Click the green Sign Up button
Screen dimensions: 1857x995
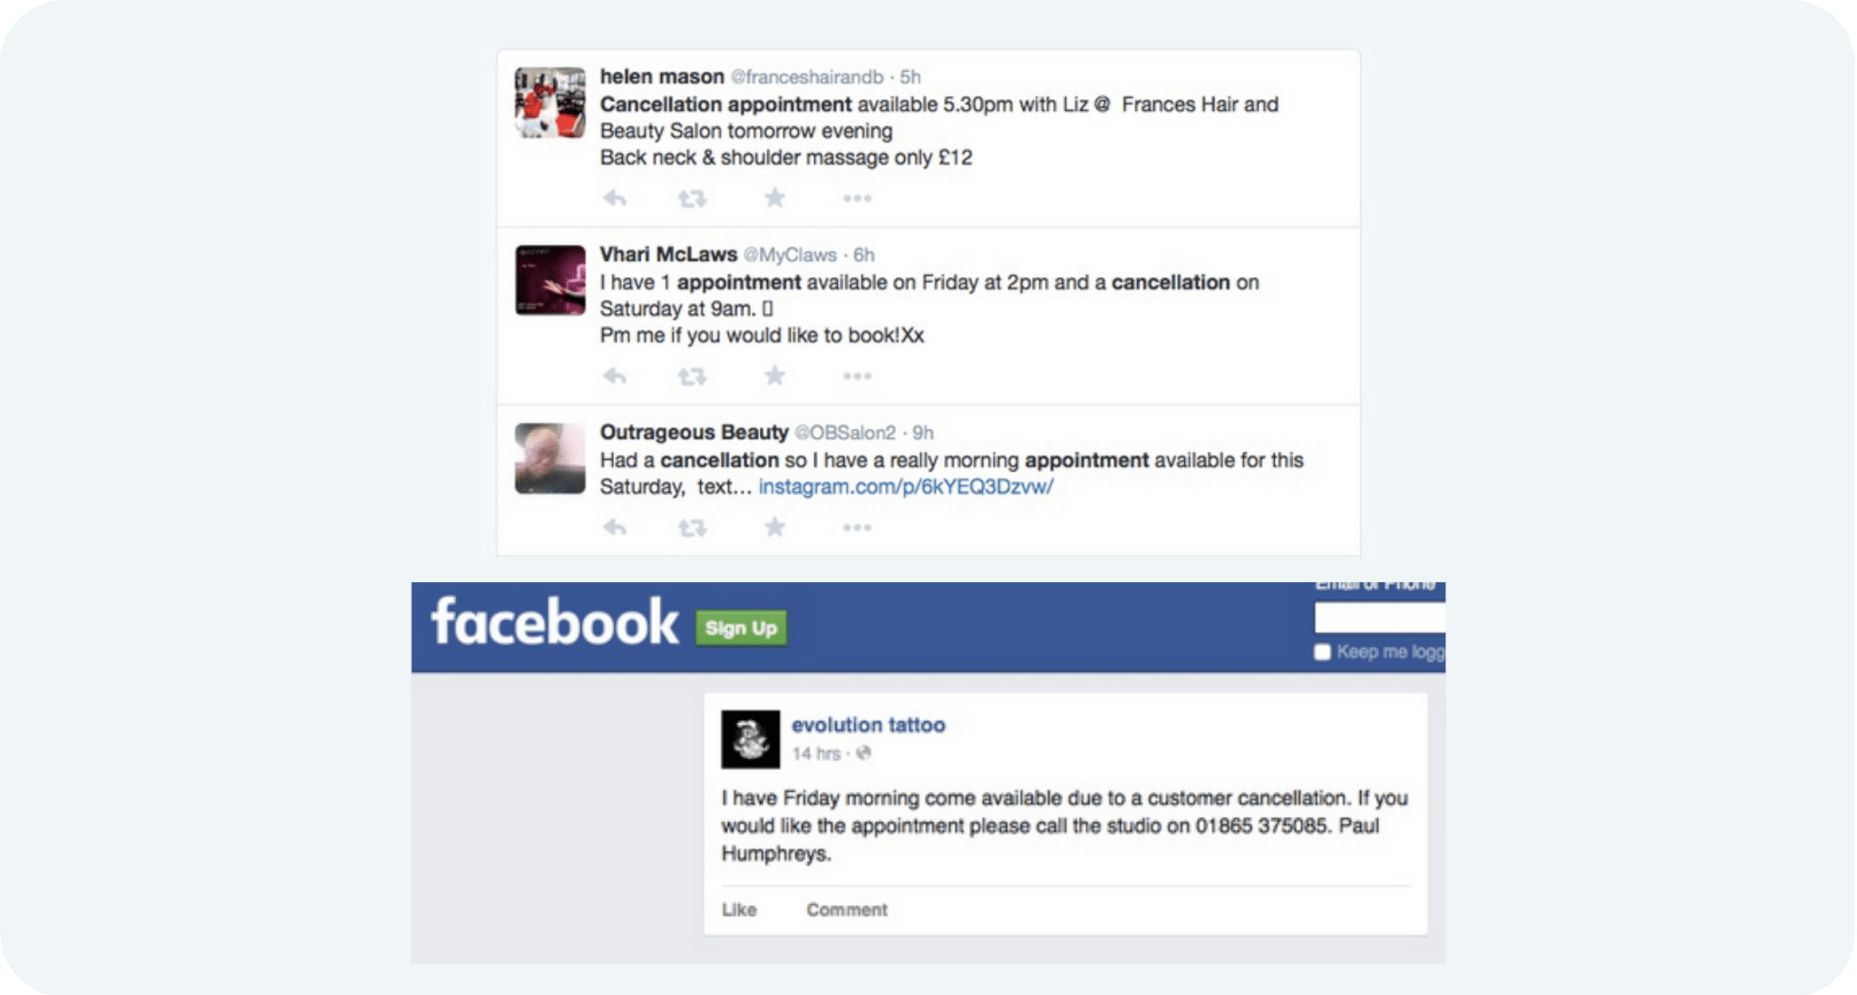point(741,628)
